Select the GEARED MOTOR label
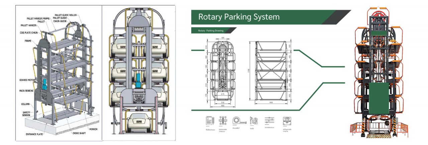 pos(28,80)
